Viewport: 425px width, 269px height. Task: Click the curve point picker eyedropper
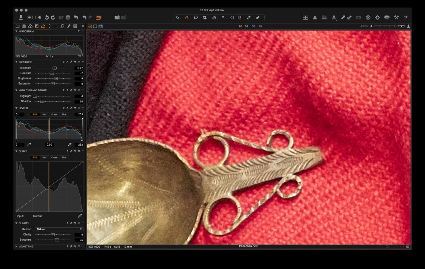pyautogui.click(x=80, y=216)
